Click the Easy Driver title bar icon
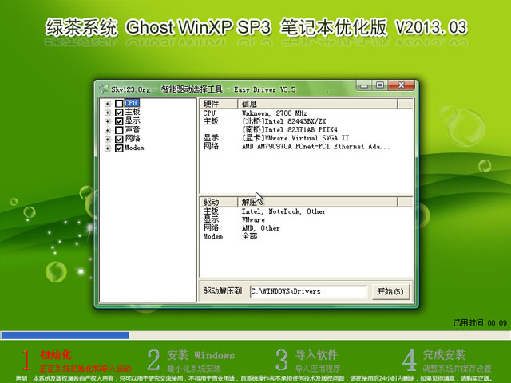 tap(102, 87)
